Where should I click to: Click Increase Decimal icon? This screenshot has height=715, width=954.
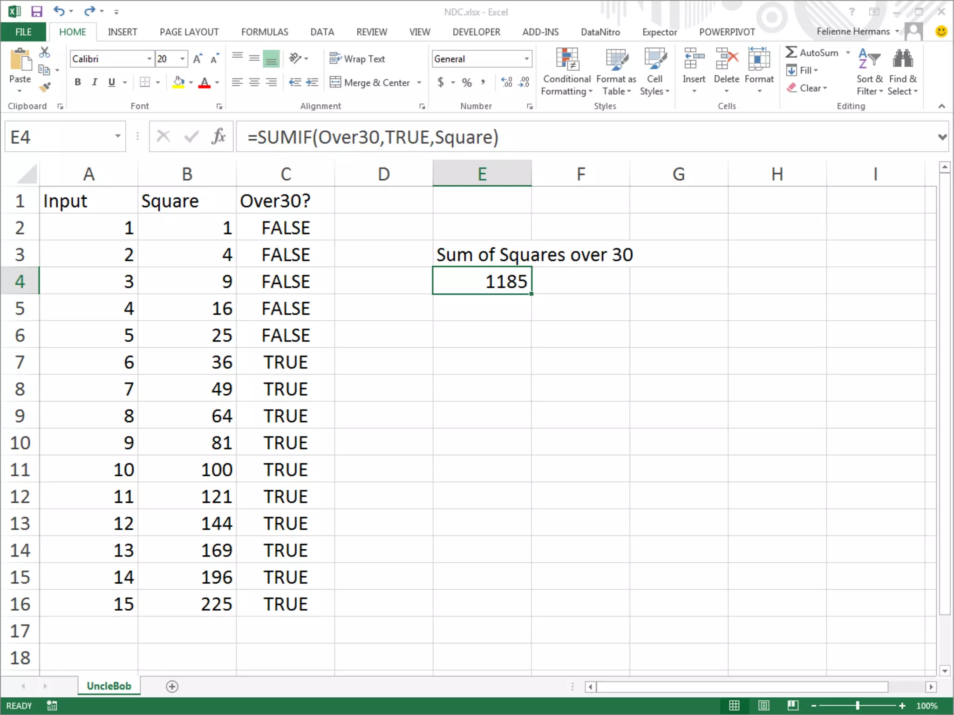[x=507, y=82]
